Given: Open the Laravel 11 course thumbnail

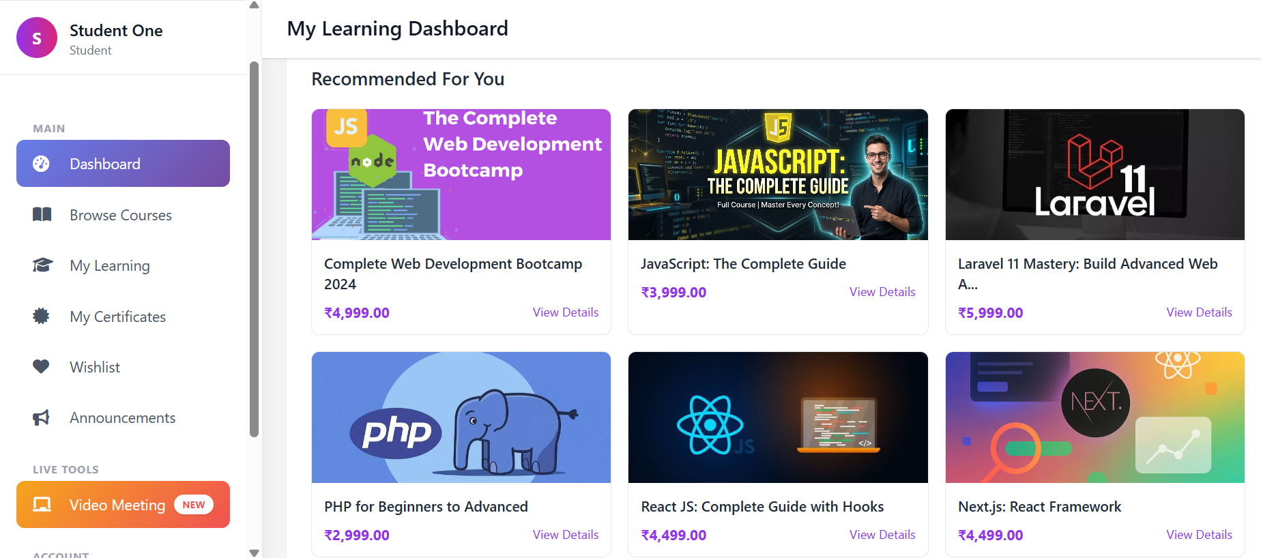Looking at the screenshot, I should click(1095, 175).
